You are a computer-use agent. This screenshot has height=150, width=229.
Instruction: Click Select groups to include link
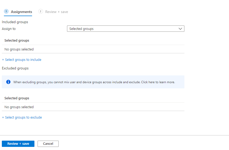point(23,60)
